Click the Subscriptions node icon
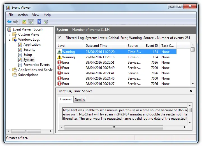The image size is (202, 146). 15,75
